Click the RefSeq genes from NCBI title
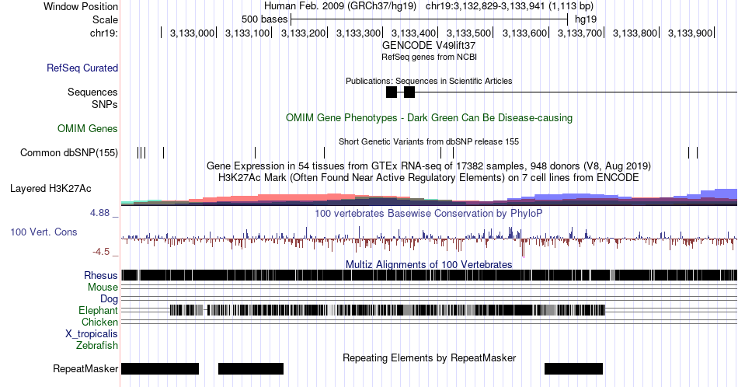The image size is (738, 387). (429, 57)
